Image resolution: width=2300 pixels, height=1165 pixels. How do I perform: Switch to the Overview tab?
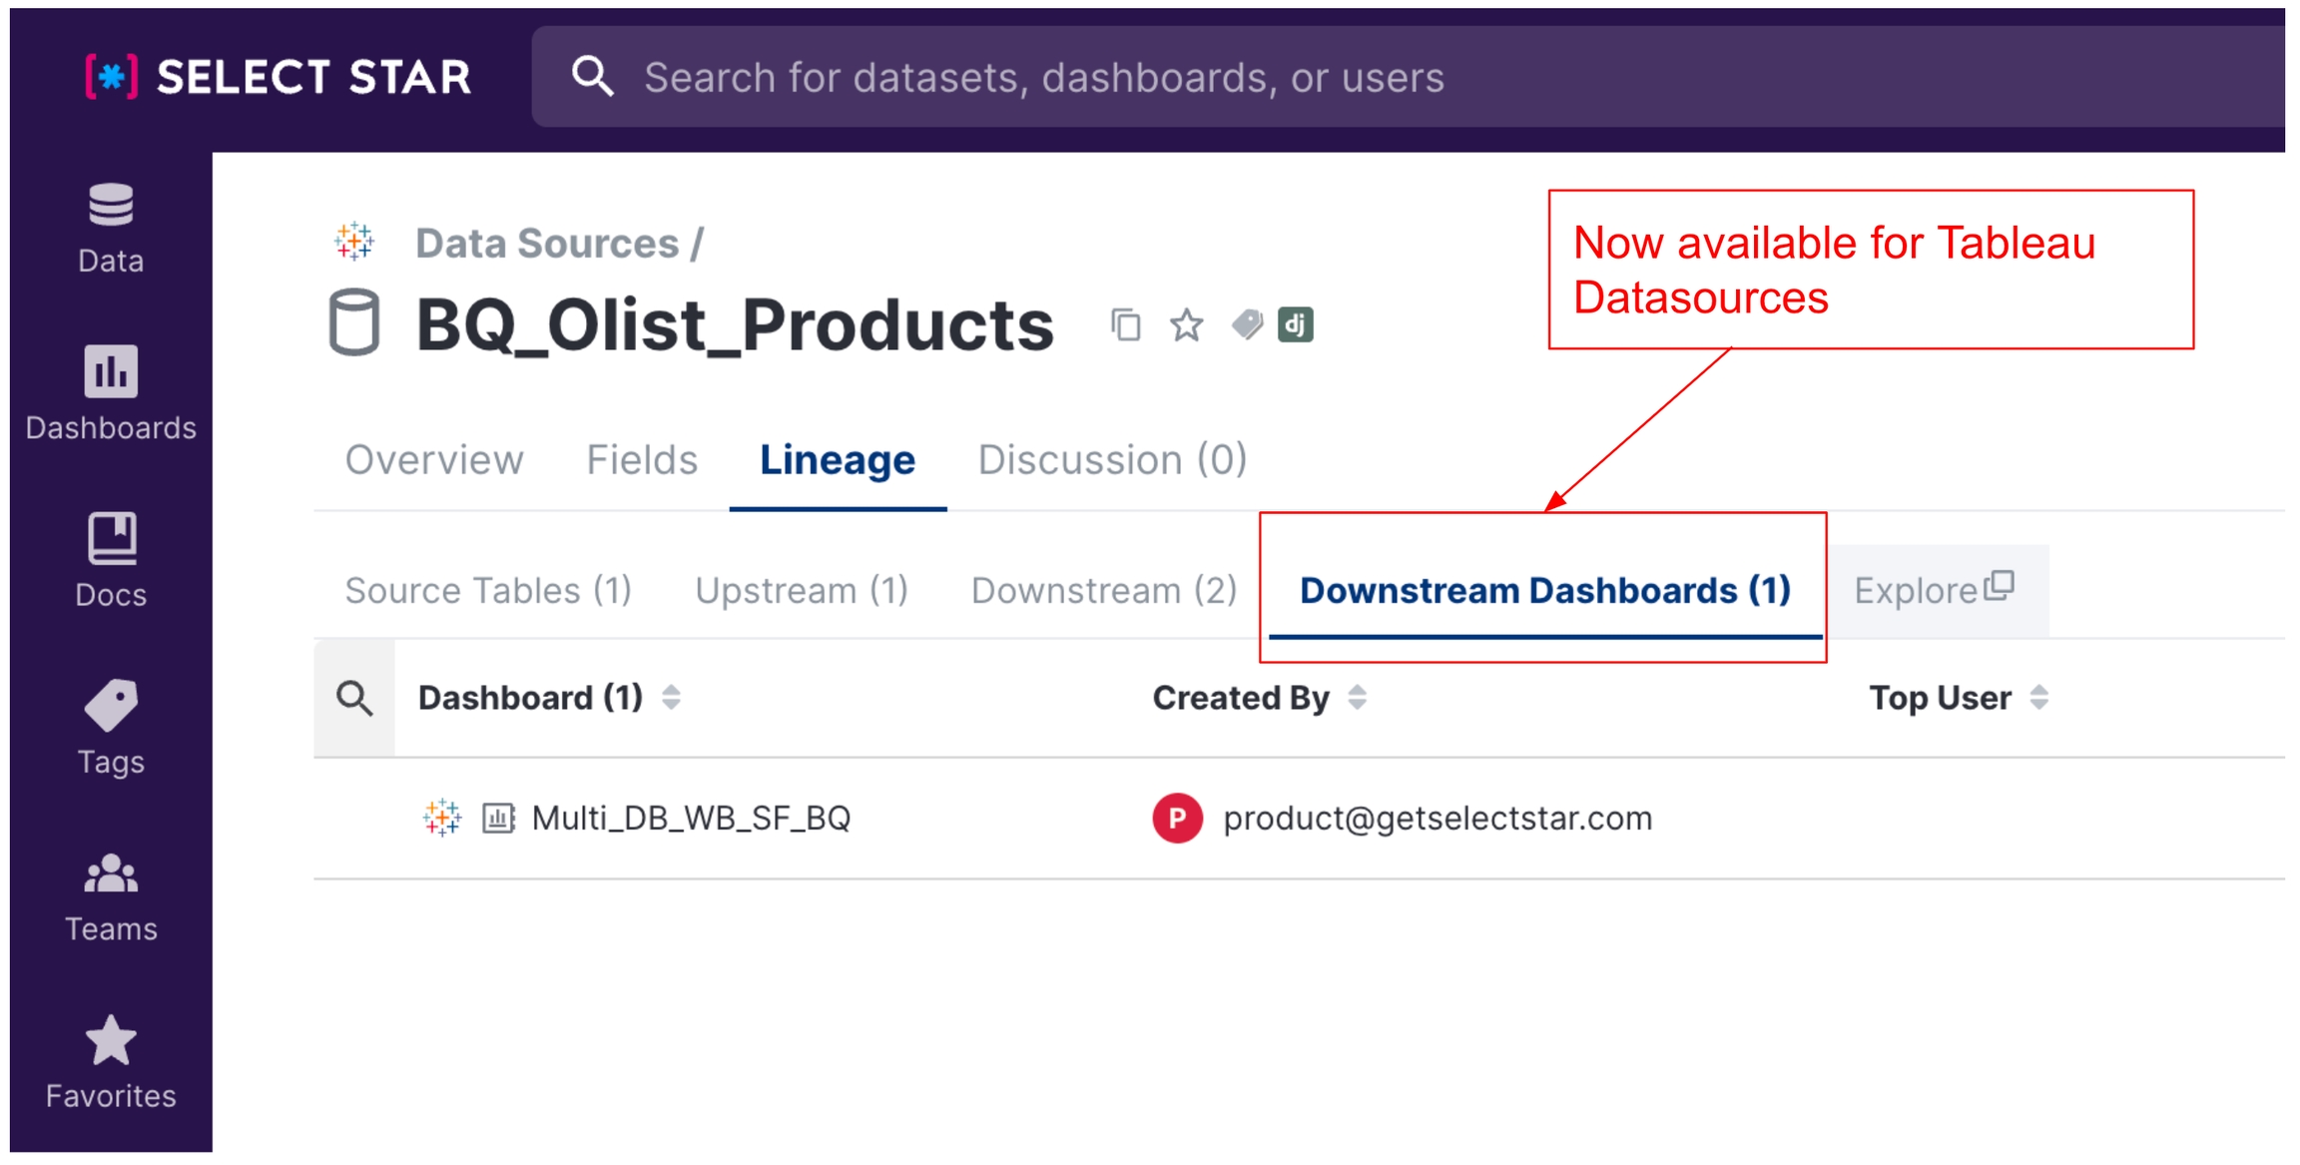click(434, 460)
